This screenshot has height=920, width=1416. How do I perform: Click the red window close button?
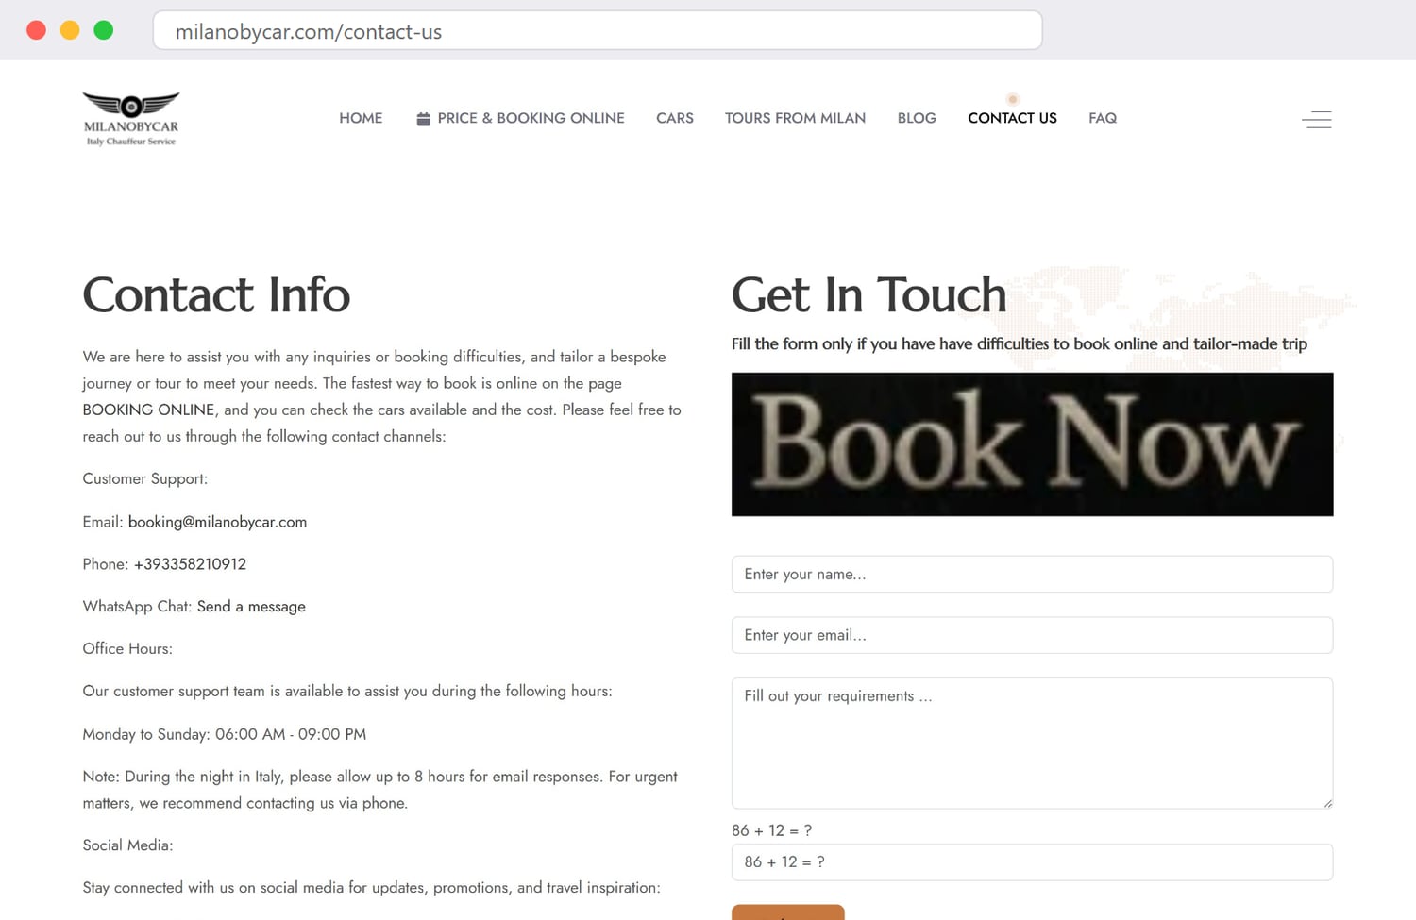[37, 30]
